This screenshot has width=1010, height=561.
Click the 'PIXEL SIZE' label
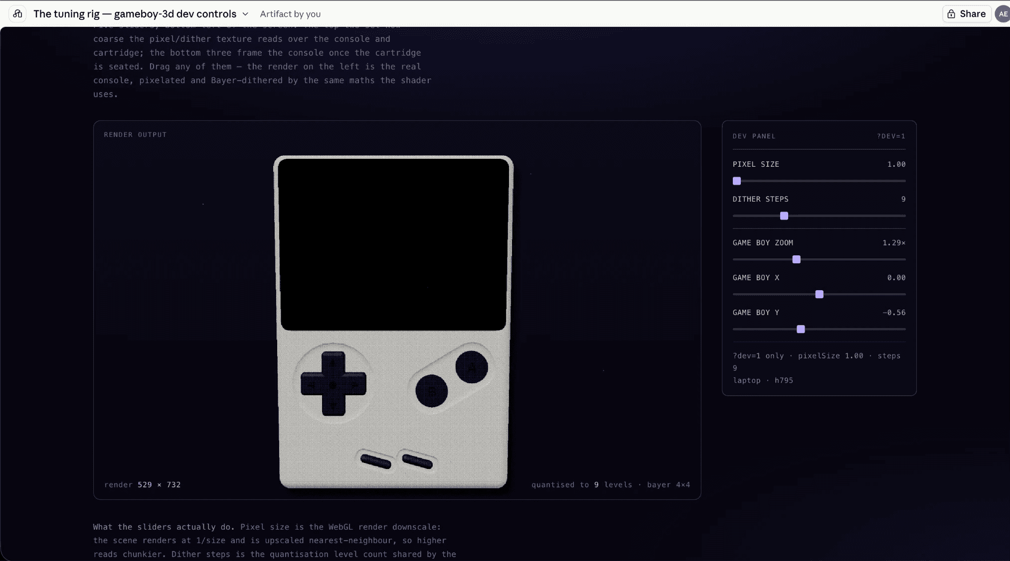coord(756,164)
